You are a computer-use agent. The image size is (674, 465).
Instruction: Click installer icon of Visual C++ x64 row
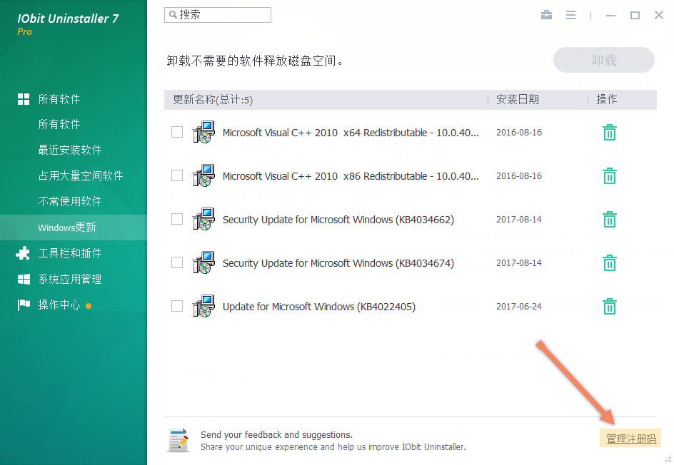tap(203, 132)
